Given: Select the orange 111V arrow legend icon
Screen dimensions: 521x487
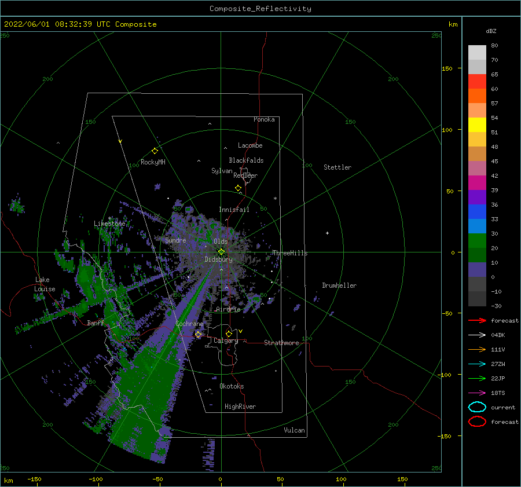Looking at the screenshot, I should pyautogui.click(x=477, y=349).
